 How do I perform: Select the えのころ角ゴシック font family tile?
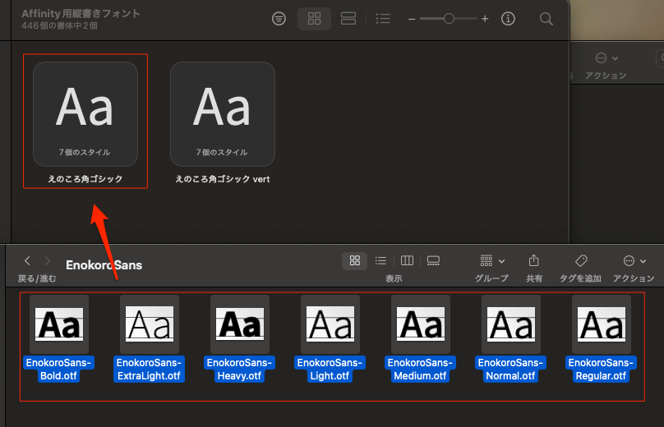click(x=85, y=113)
